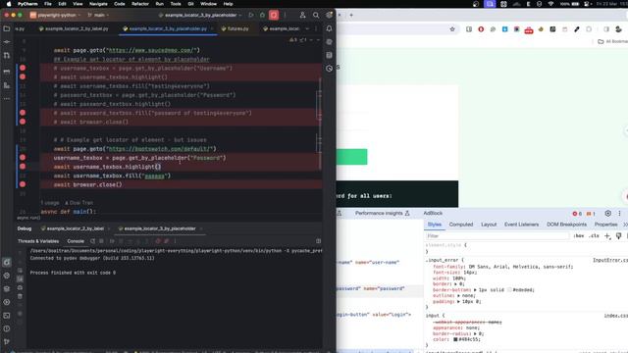The height and width of the screenshot is (353, 628).
Task: Open the Problems icon in left sidebar
Action: [7, 328]
